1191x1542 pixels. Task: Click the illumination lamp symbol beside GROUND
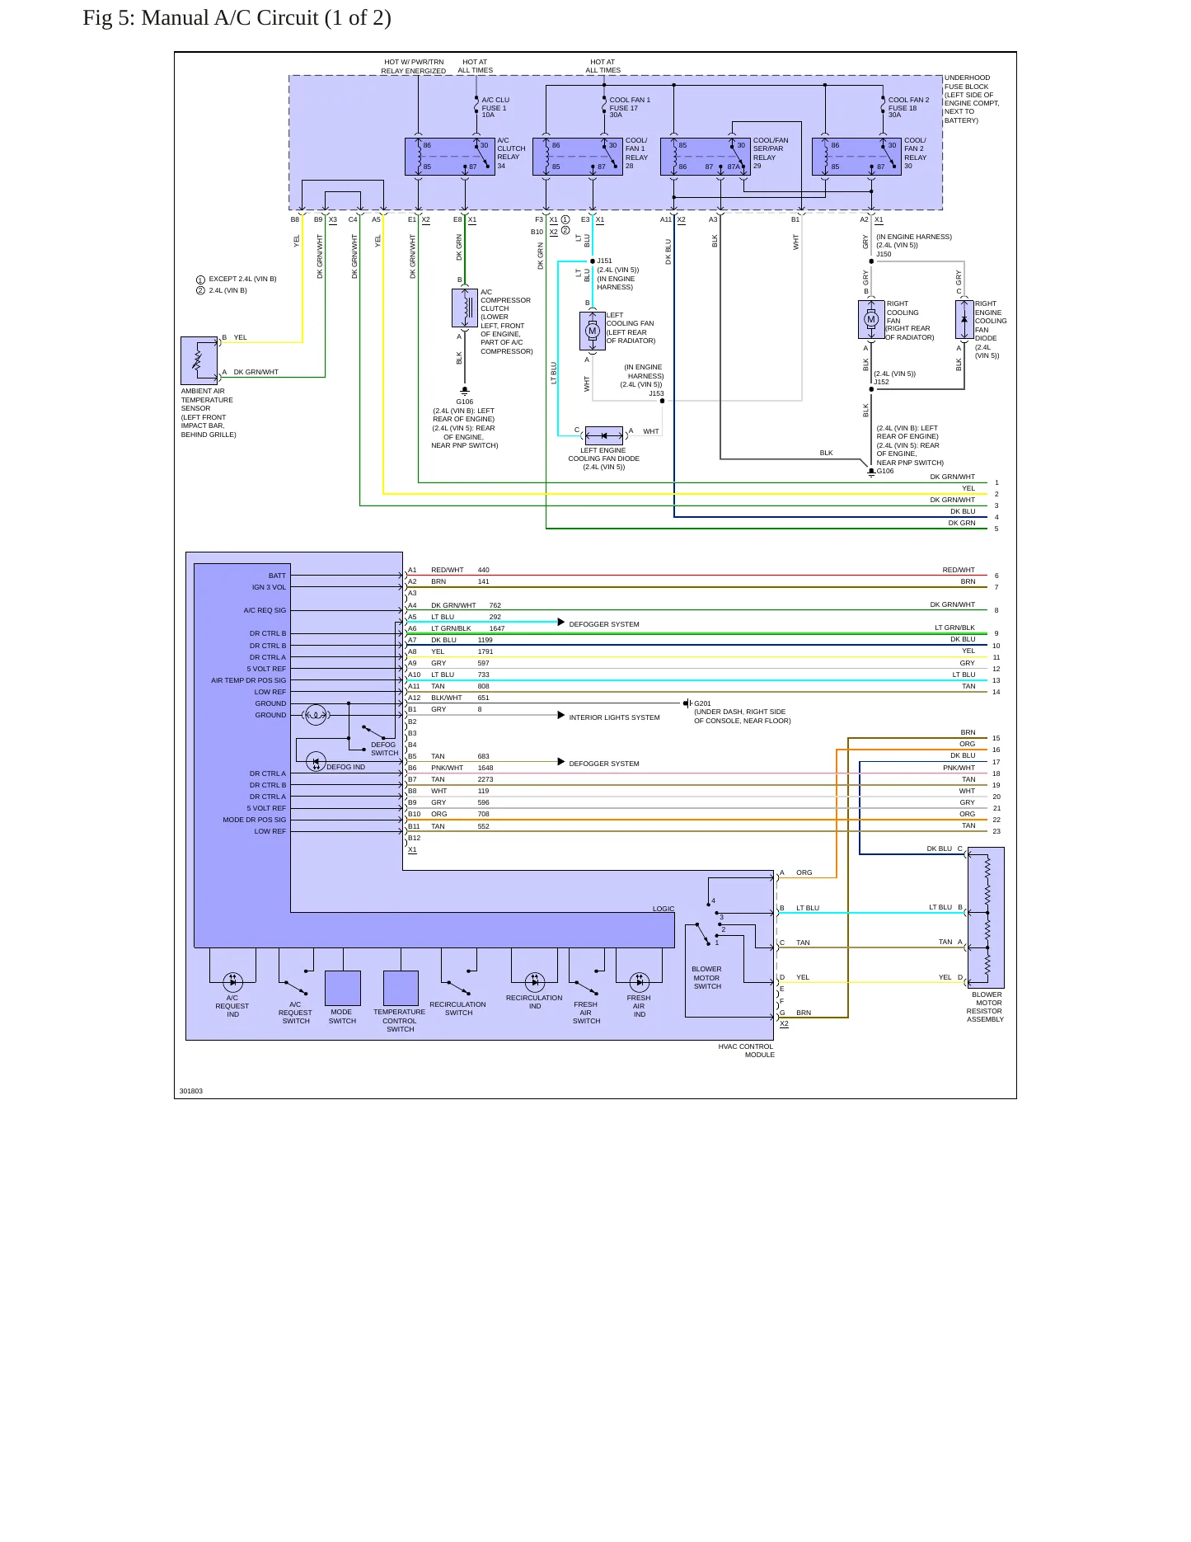(316, 715)
